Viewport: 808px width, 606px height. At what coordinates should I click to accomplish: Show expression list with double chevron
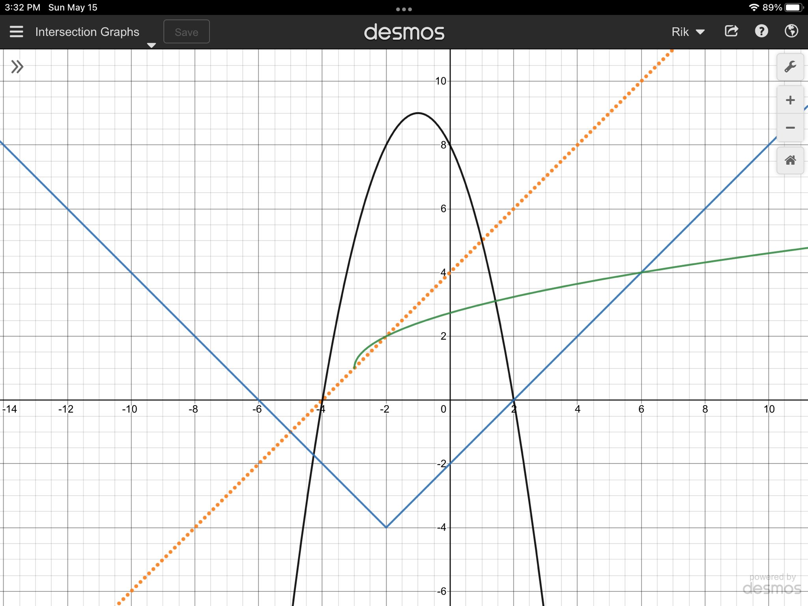point(17,67)
